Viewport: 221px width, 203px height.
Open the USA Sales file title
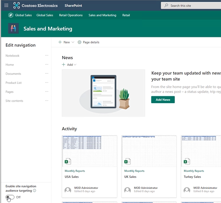(72, 177)
